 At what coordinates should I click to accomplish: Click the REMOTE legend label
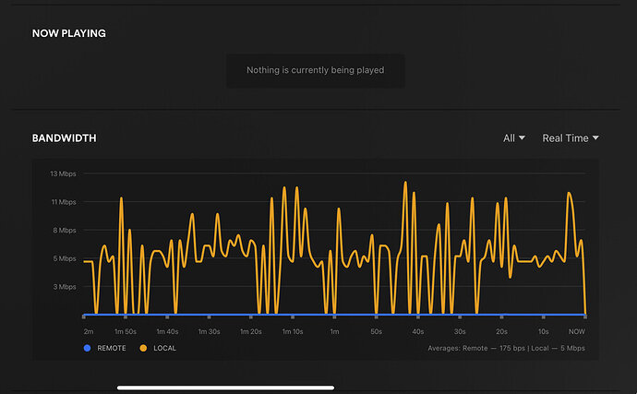point(112,348)
